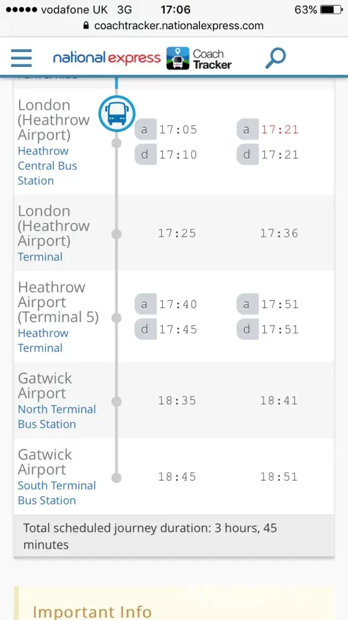Open Heathrow Terminal link for Terminal 5
This screenshot has width=348, height=620.
point(43,340)
